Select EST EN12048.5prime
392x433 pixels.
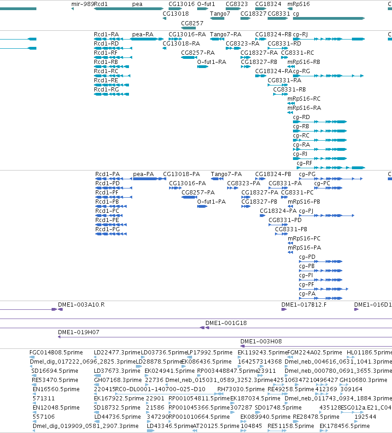pos(56,408)
